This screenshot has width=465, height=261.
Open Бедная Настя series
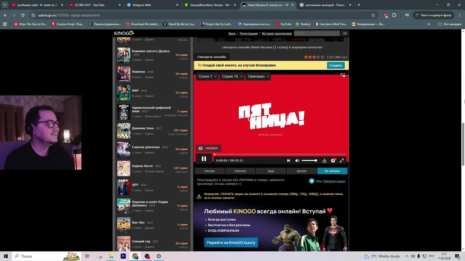[142, 166]
